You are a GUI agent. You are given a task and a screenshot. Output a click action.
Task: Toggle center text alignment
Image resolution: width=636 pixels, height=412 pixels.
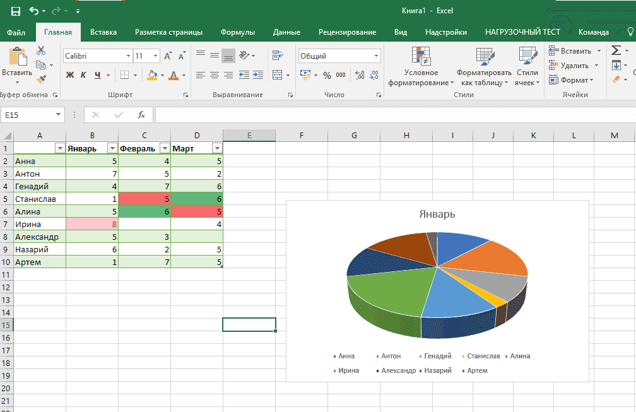[213, 74]
